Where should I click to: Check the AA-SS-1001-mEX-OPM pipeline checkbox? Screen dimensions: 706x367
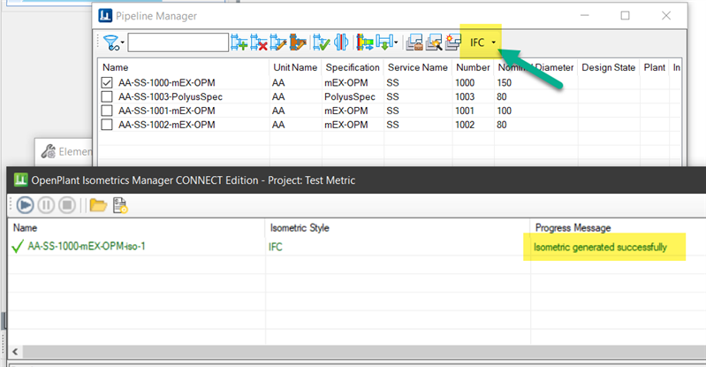tap(107, 111)
